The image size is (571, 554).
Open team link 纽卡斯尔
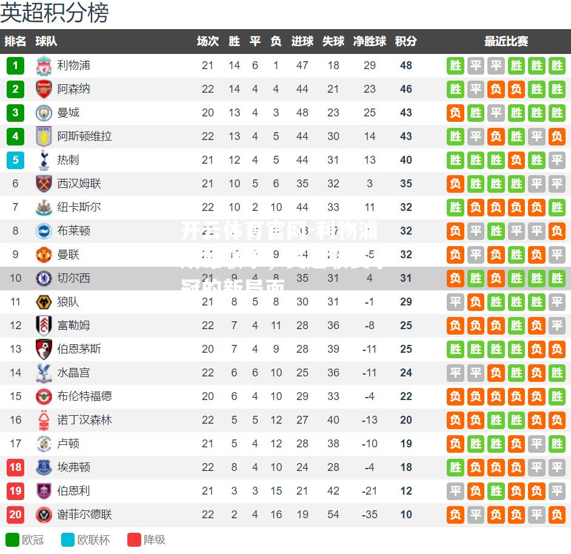79,207
